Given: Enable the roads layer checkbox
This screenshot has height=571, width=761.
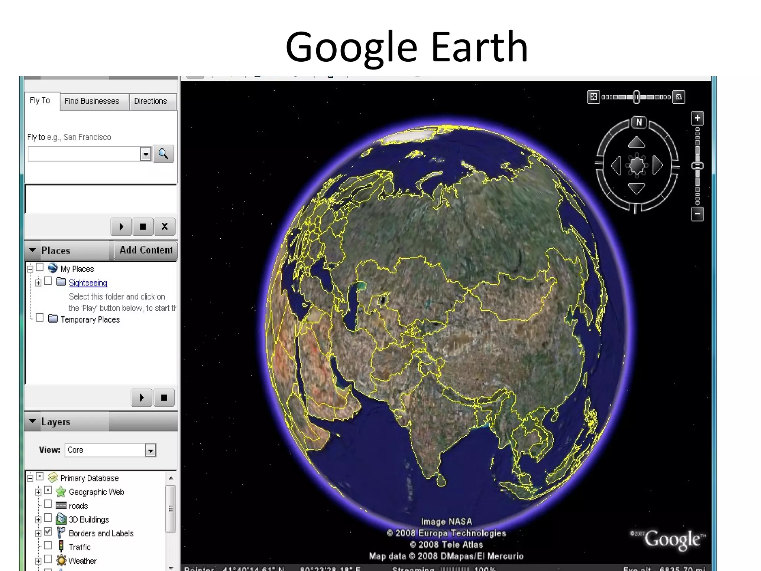Looking at the screenshot, I should [48, 504].
